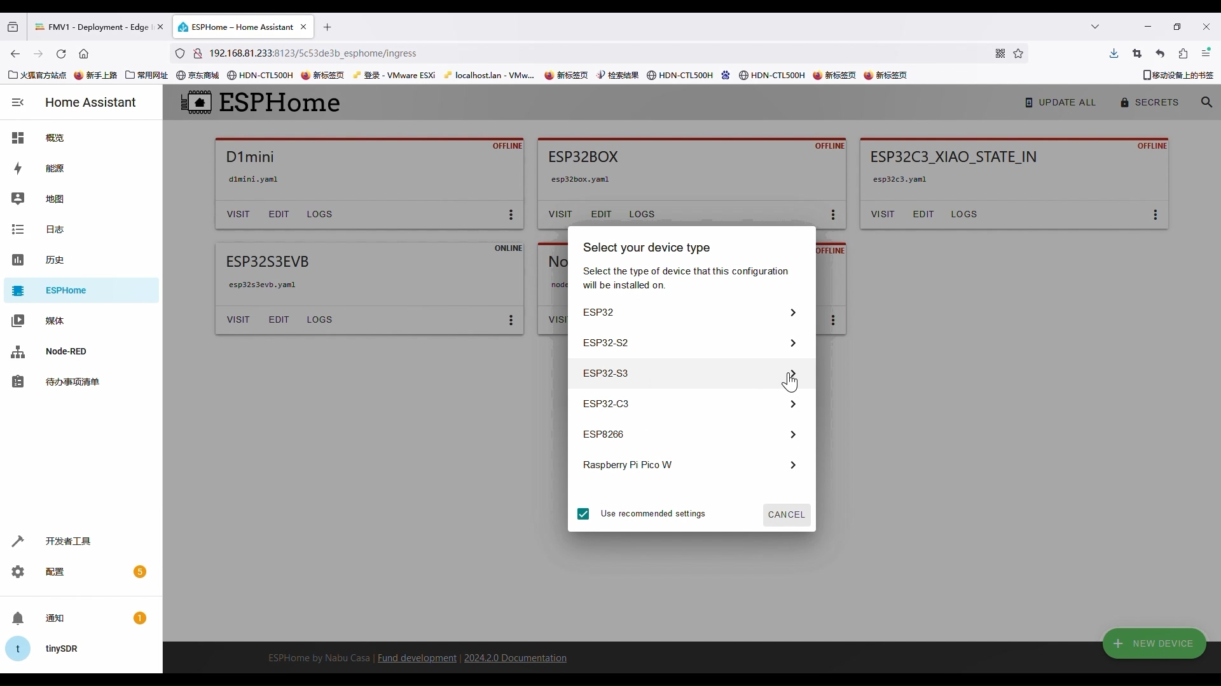The image size is (1221, 686).
Task: Click EDIT on the ESP32BOX card
Action: [x=601, y=214]
